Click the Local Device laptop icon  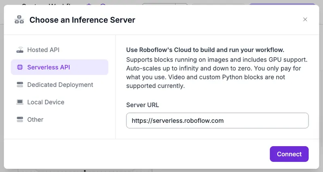(20, 102)
